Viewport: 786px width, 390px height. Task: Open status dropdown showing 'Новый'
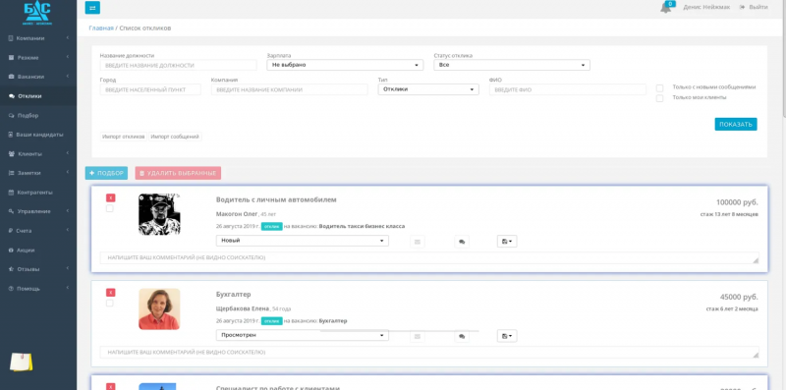303,241
